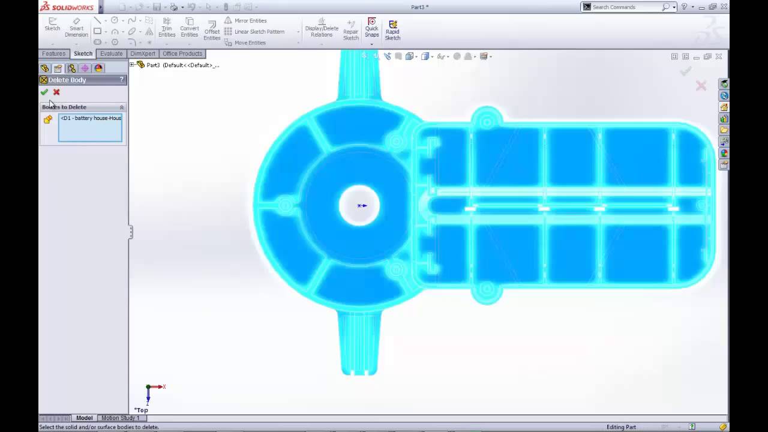Click Move Entities
This screenshot has height=432, width=768.
pyautogui.click(x=245, y=43)
